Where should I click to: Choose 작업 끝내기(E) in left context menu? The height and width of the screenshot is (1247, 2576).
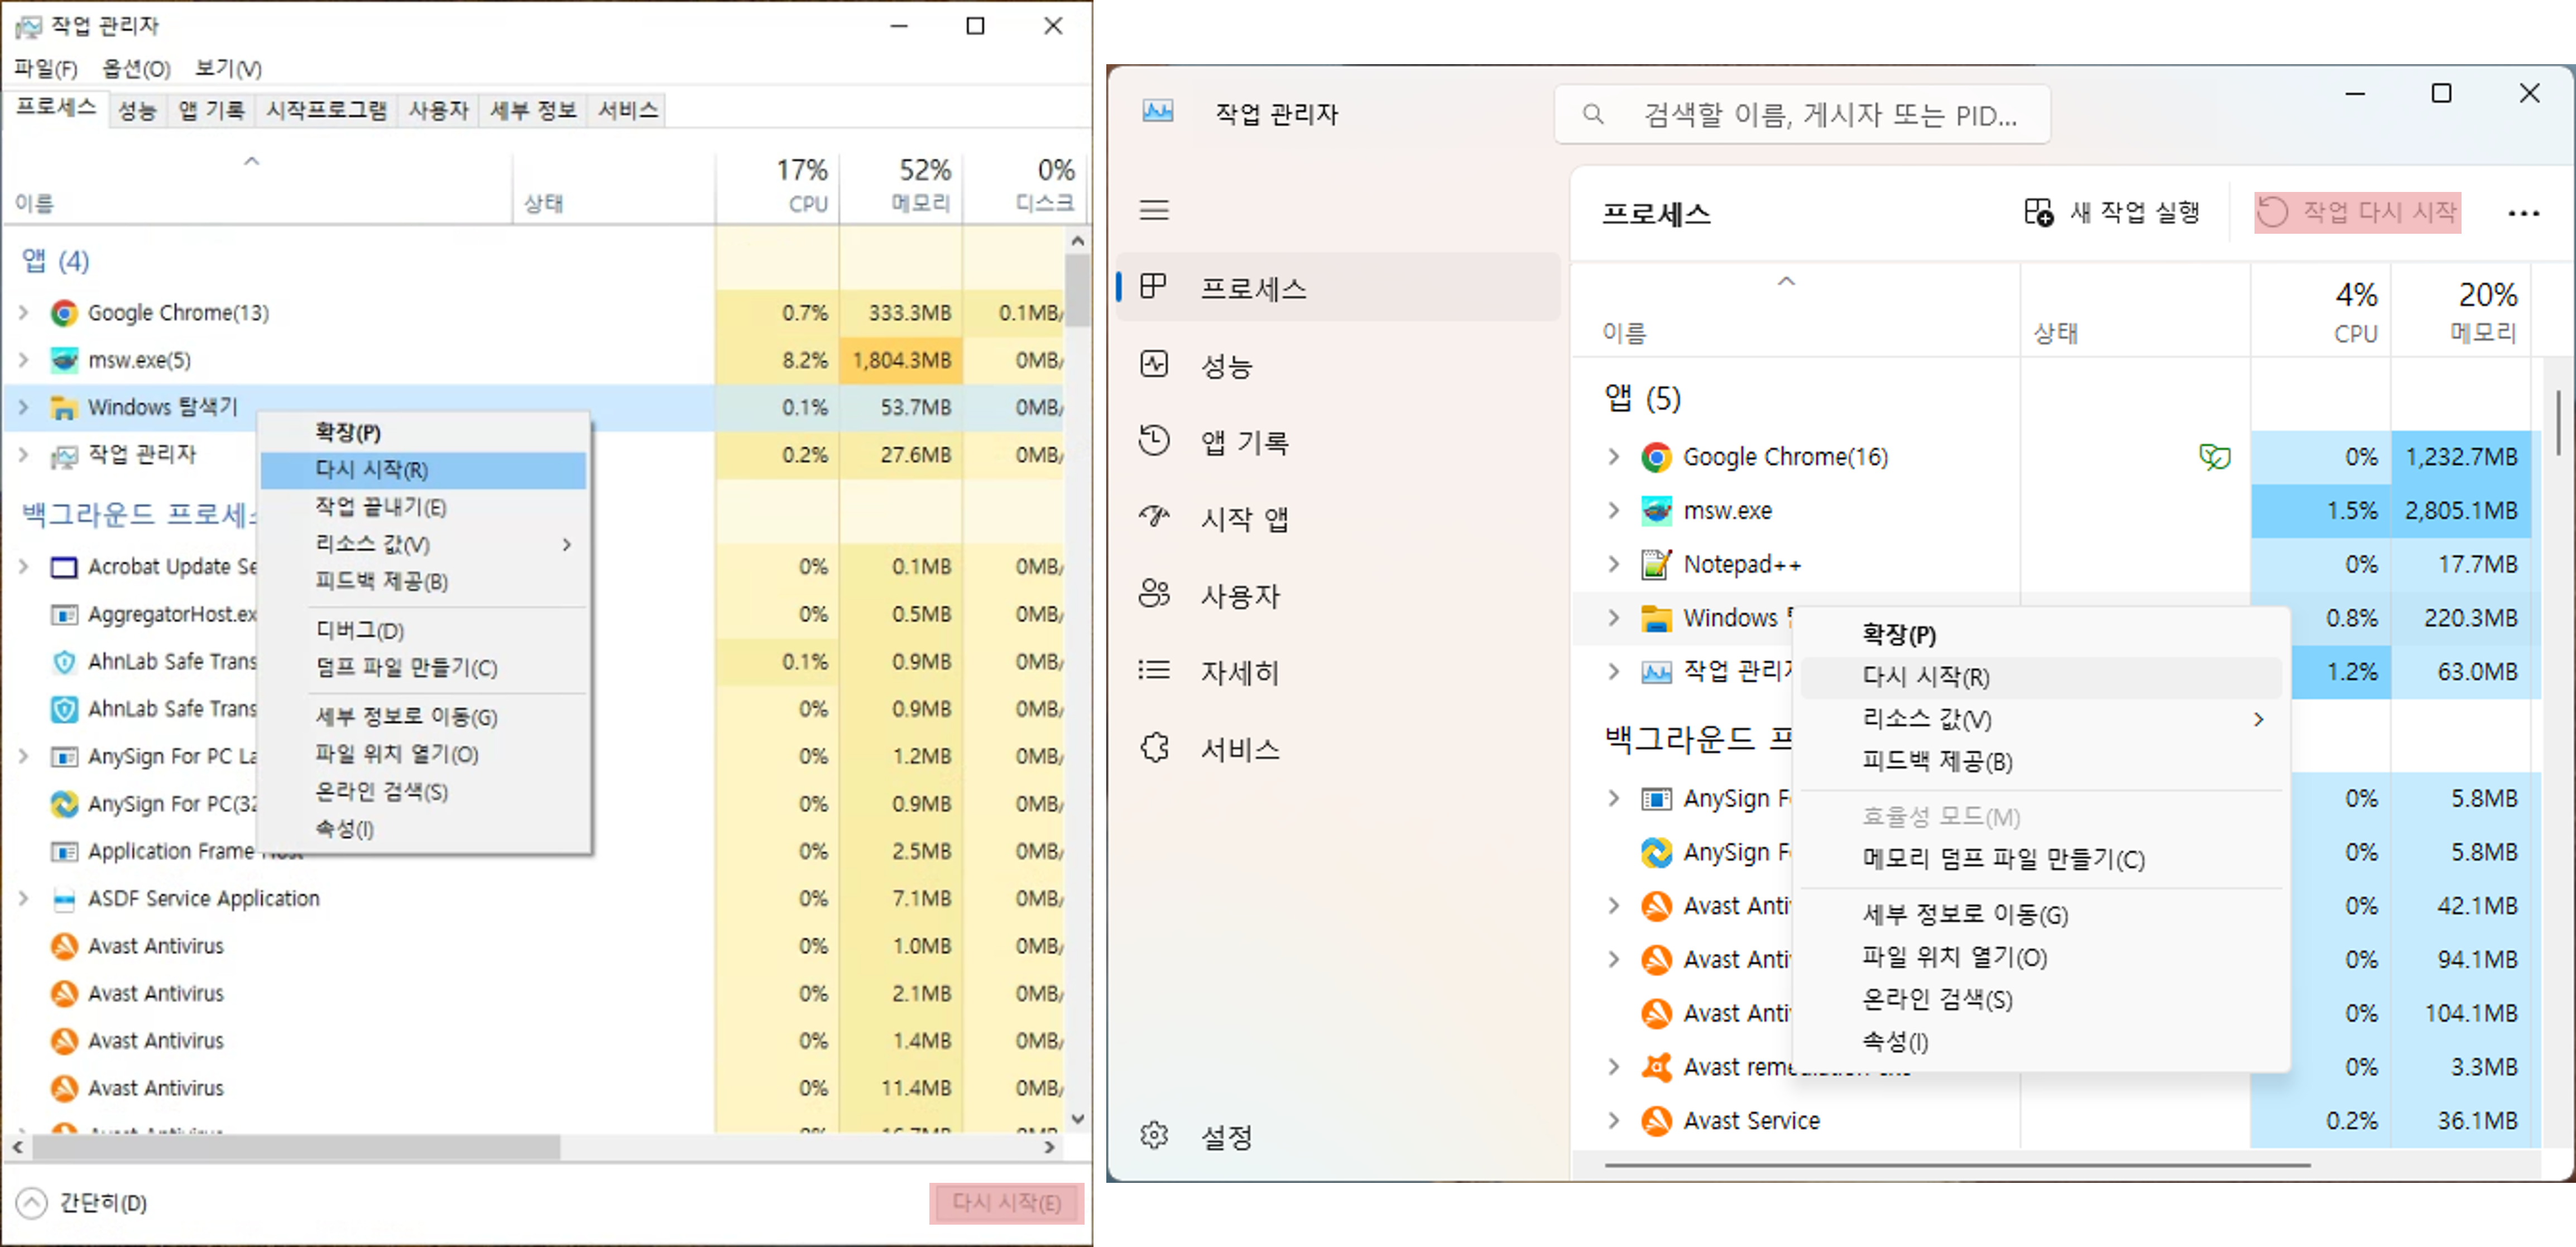[380, 508]
